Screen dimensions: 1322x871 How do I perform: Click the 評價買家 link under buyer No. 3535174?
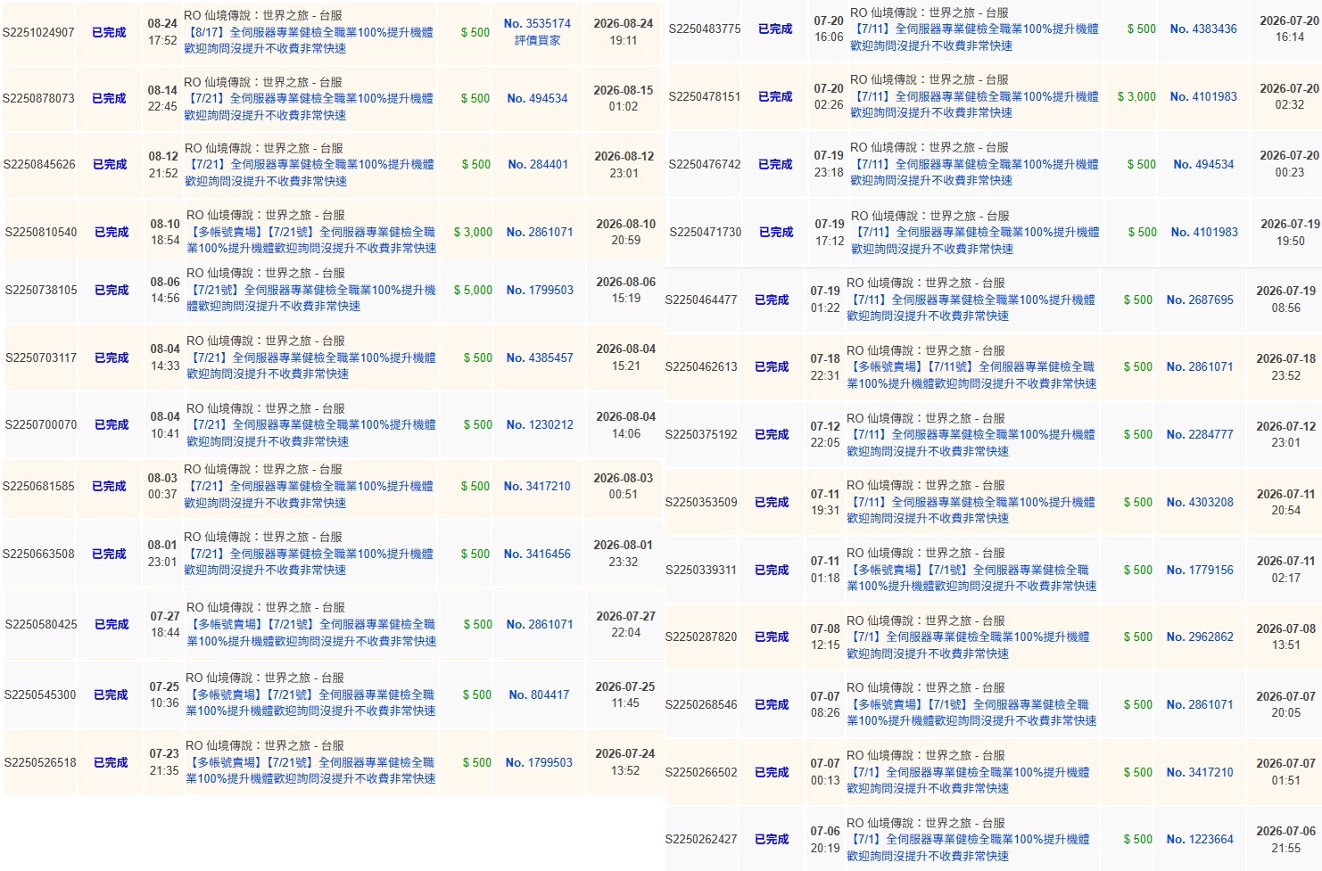[537, 40]
